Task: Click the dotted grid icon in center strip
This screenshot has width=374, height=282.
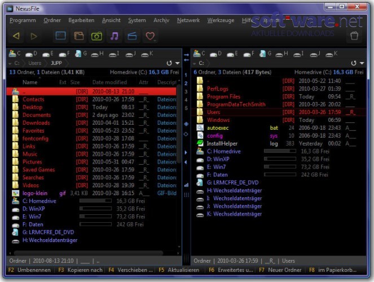Action: (x=186, y=195)
